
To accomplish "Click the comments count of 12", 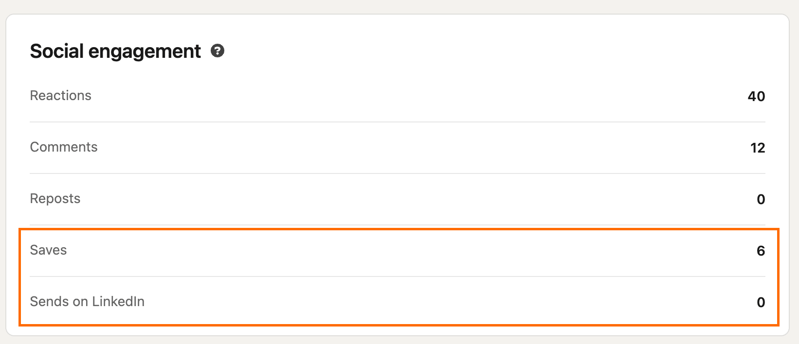I will pyautogui.click(x=758, y=148).
